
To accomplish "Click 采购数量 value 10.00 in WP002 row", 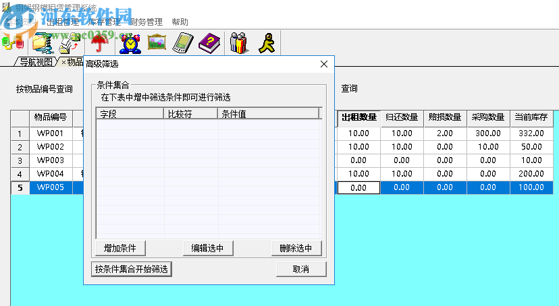I will (488, 147).
